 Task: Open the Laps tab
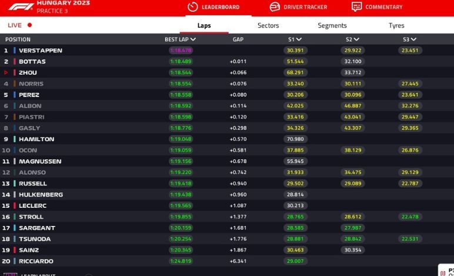click(x=204, y=26)
